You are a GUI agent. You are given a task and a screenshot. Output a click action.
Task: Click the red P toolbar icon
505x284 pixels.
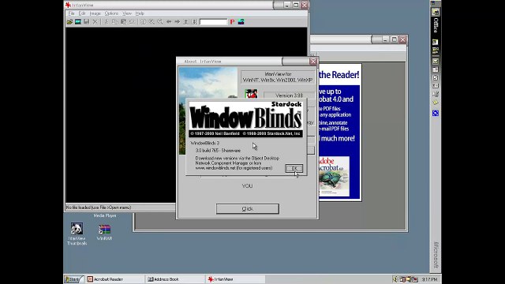(x=232, y=22)
